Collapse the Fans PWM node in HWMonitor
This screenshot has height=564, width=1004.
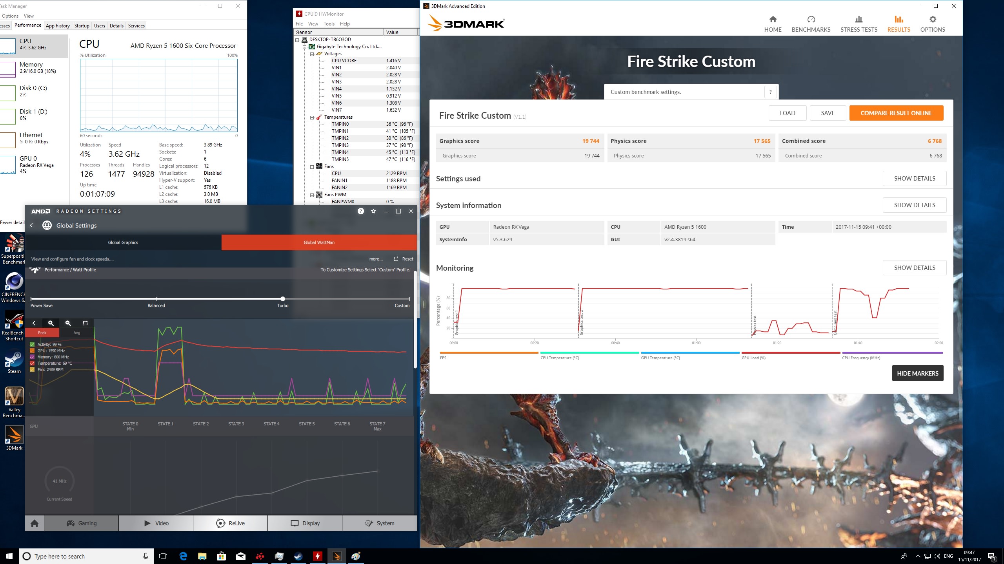coord(312,195)
